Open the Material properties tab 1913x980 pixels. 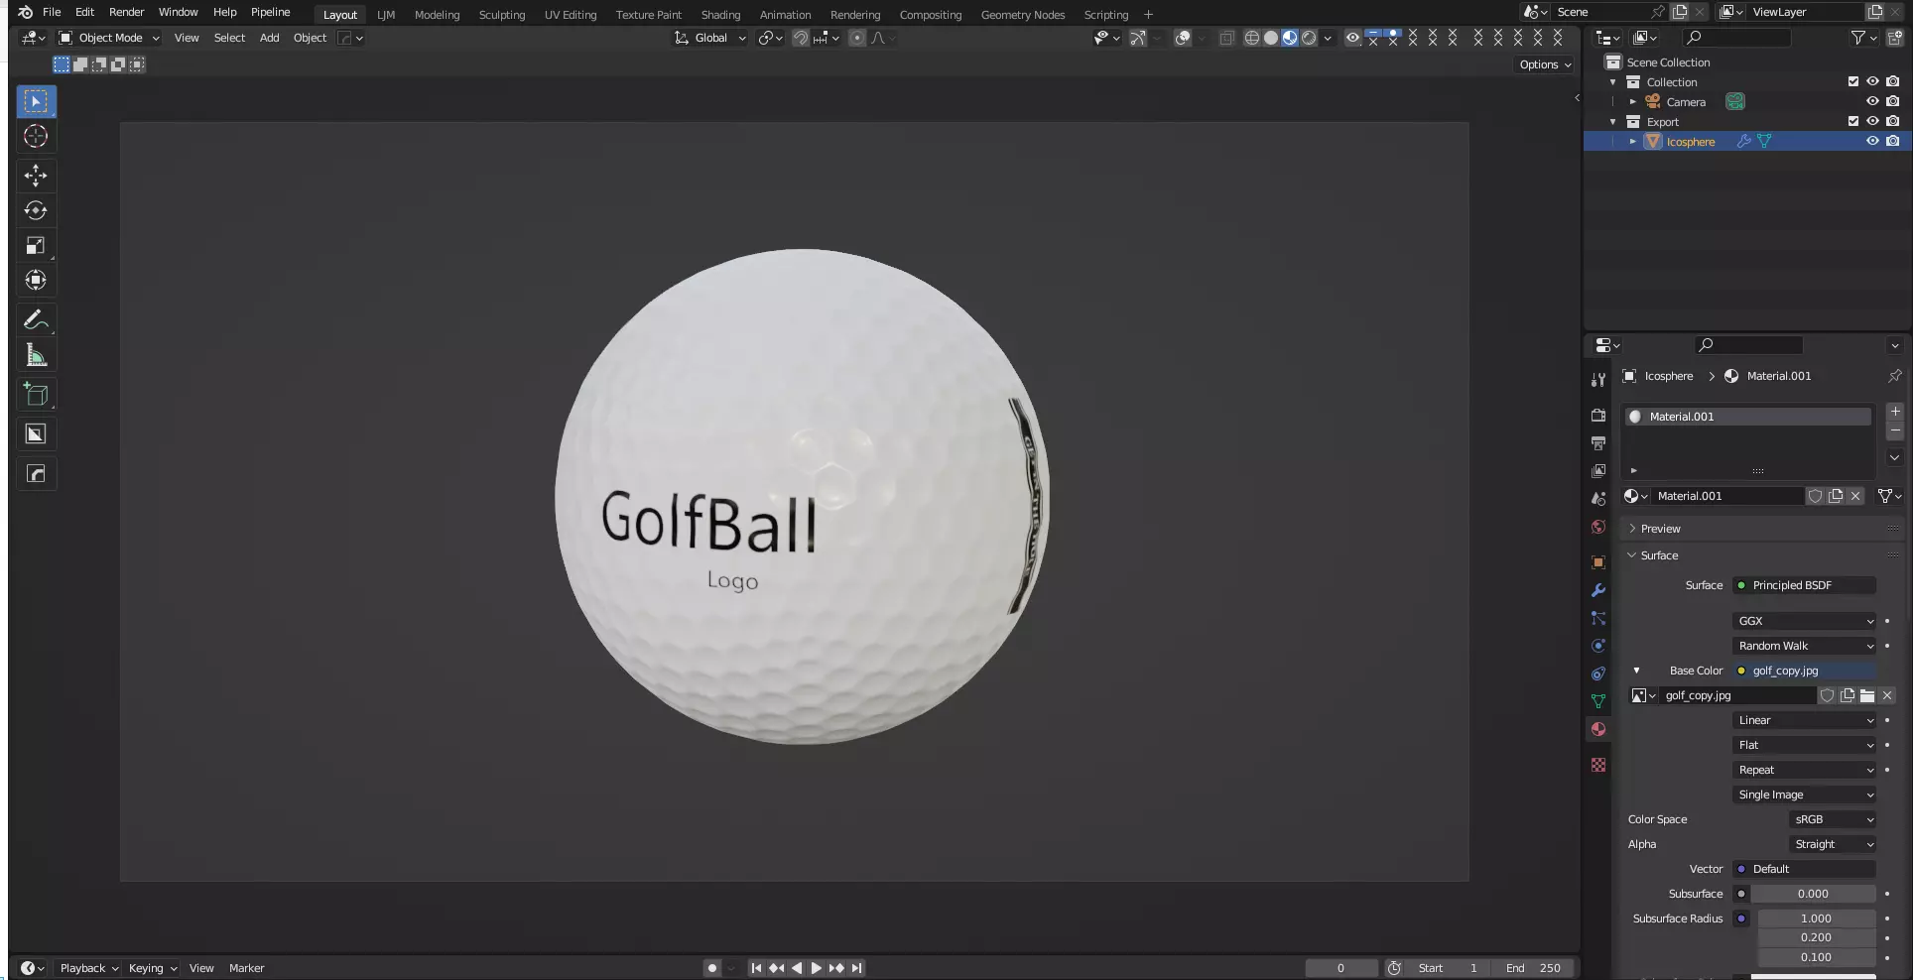1597,729
